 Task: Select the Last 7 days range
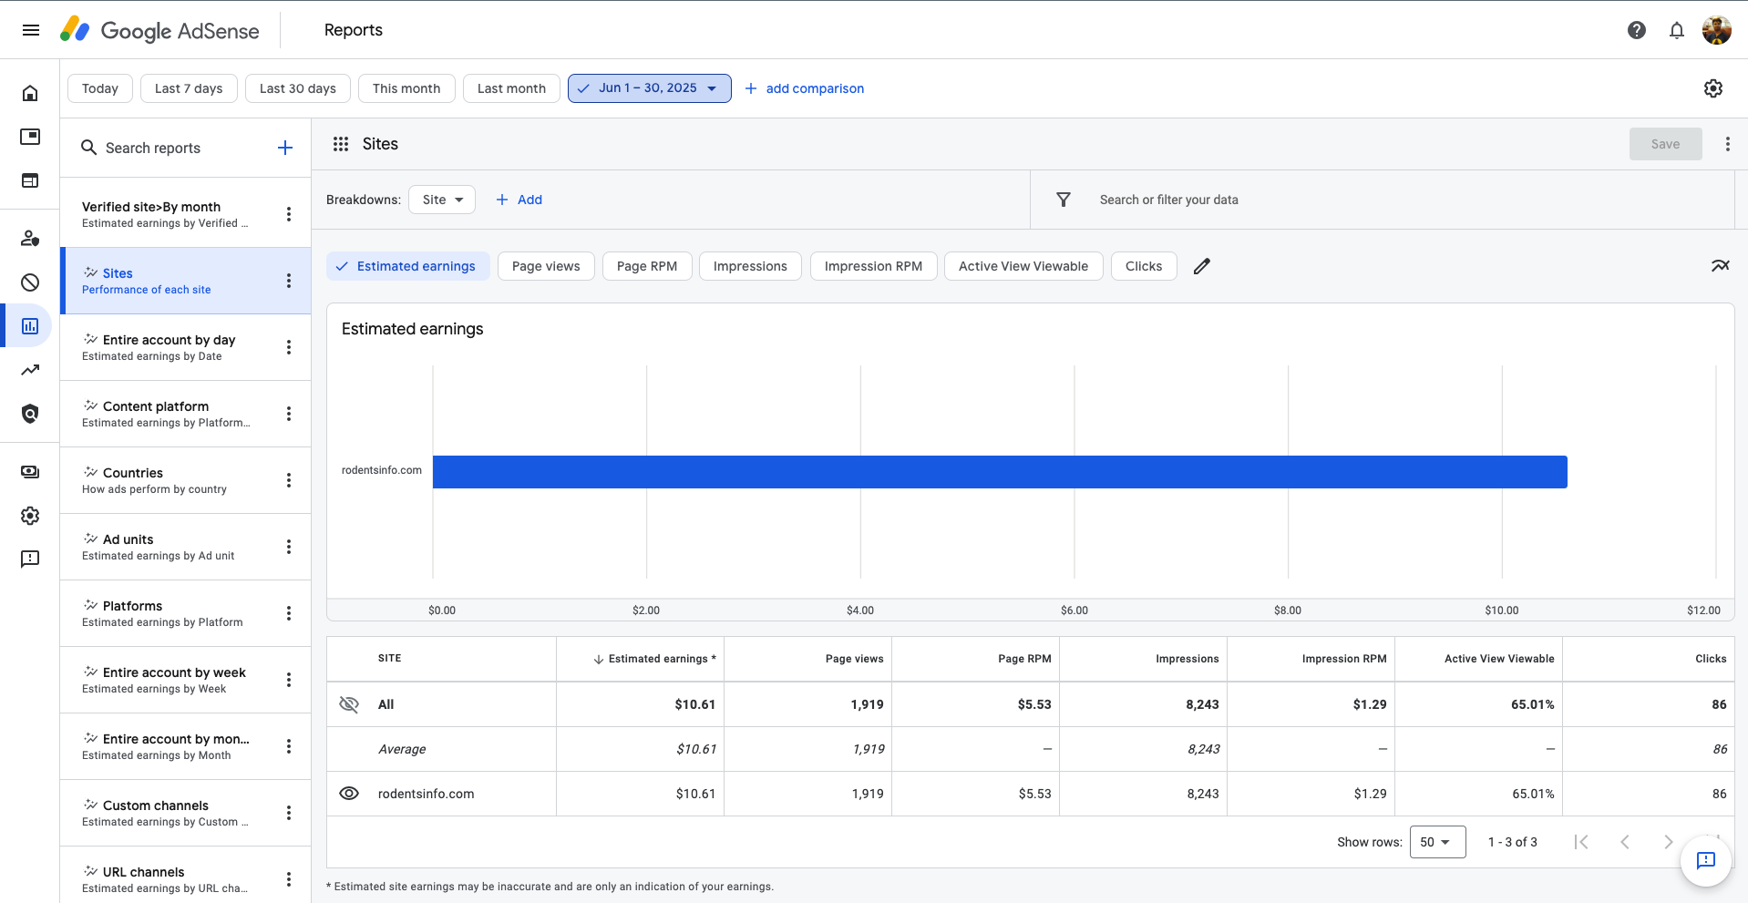point(189,88)
